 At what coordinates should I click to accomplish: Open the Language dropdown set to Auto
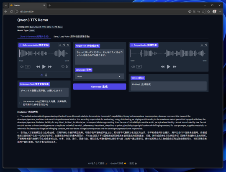coord(100,76)
